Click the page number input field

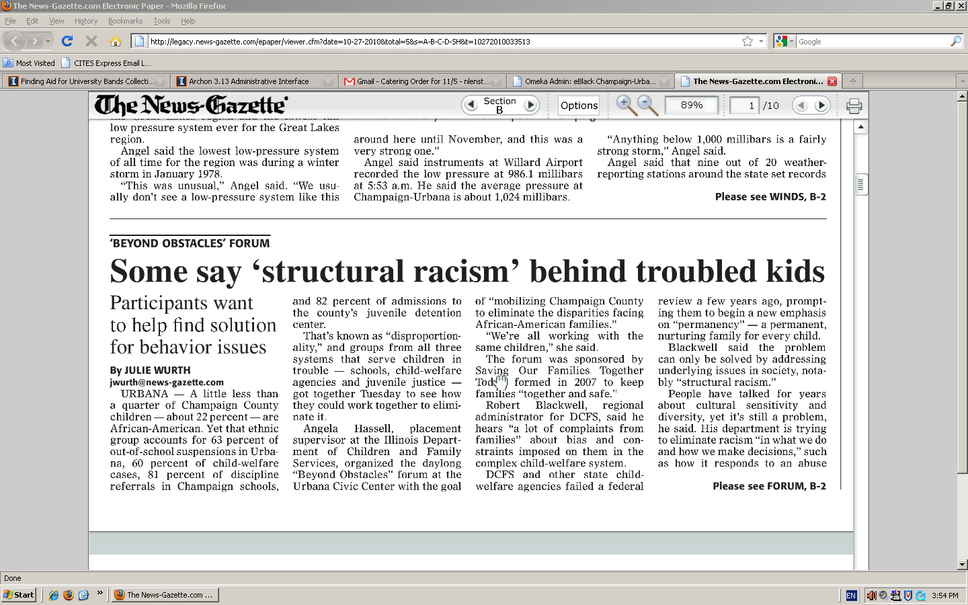click(744, 106)
